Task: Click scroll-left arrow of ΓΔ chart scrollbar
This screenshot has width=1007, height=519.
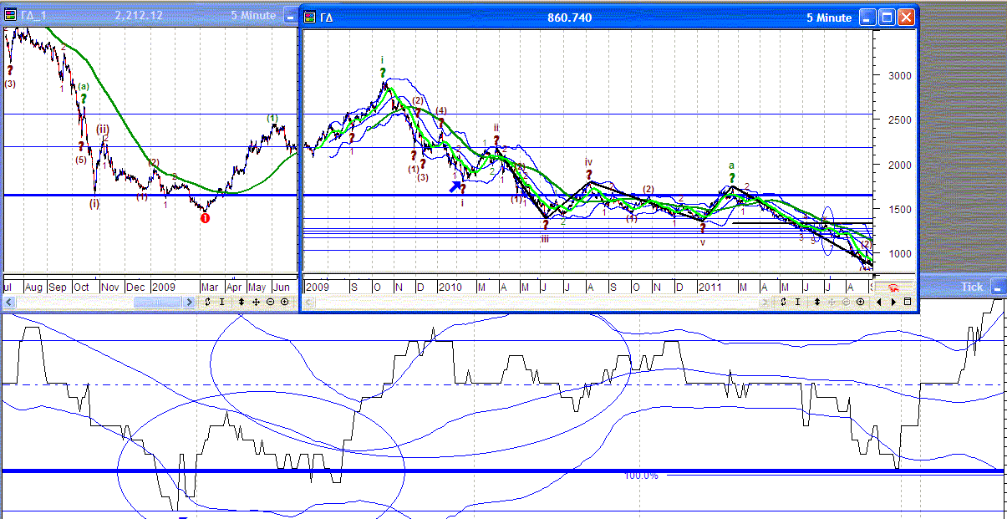Action: click(308, 302)
